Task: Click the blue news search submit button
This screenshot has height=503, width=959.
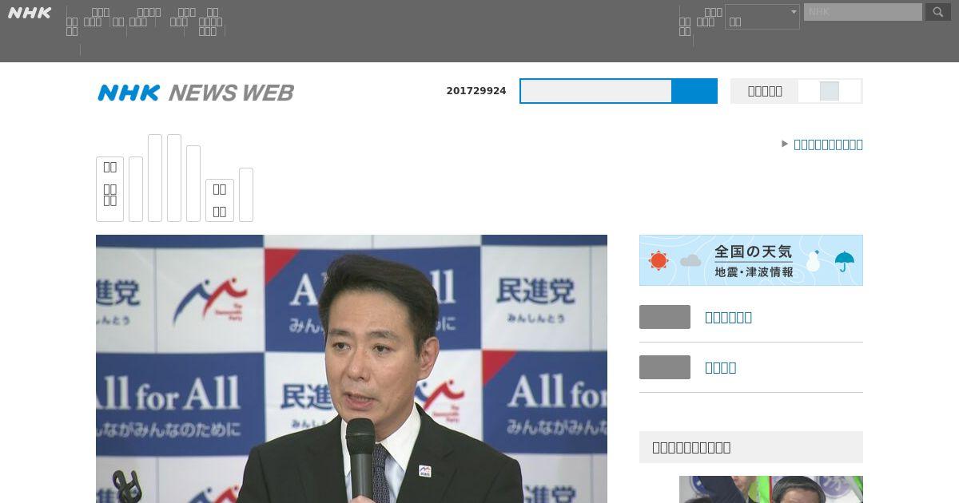Action: (694, 91)
